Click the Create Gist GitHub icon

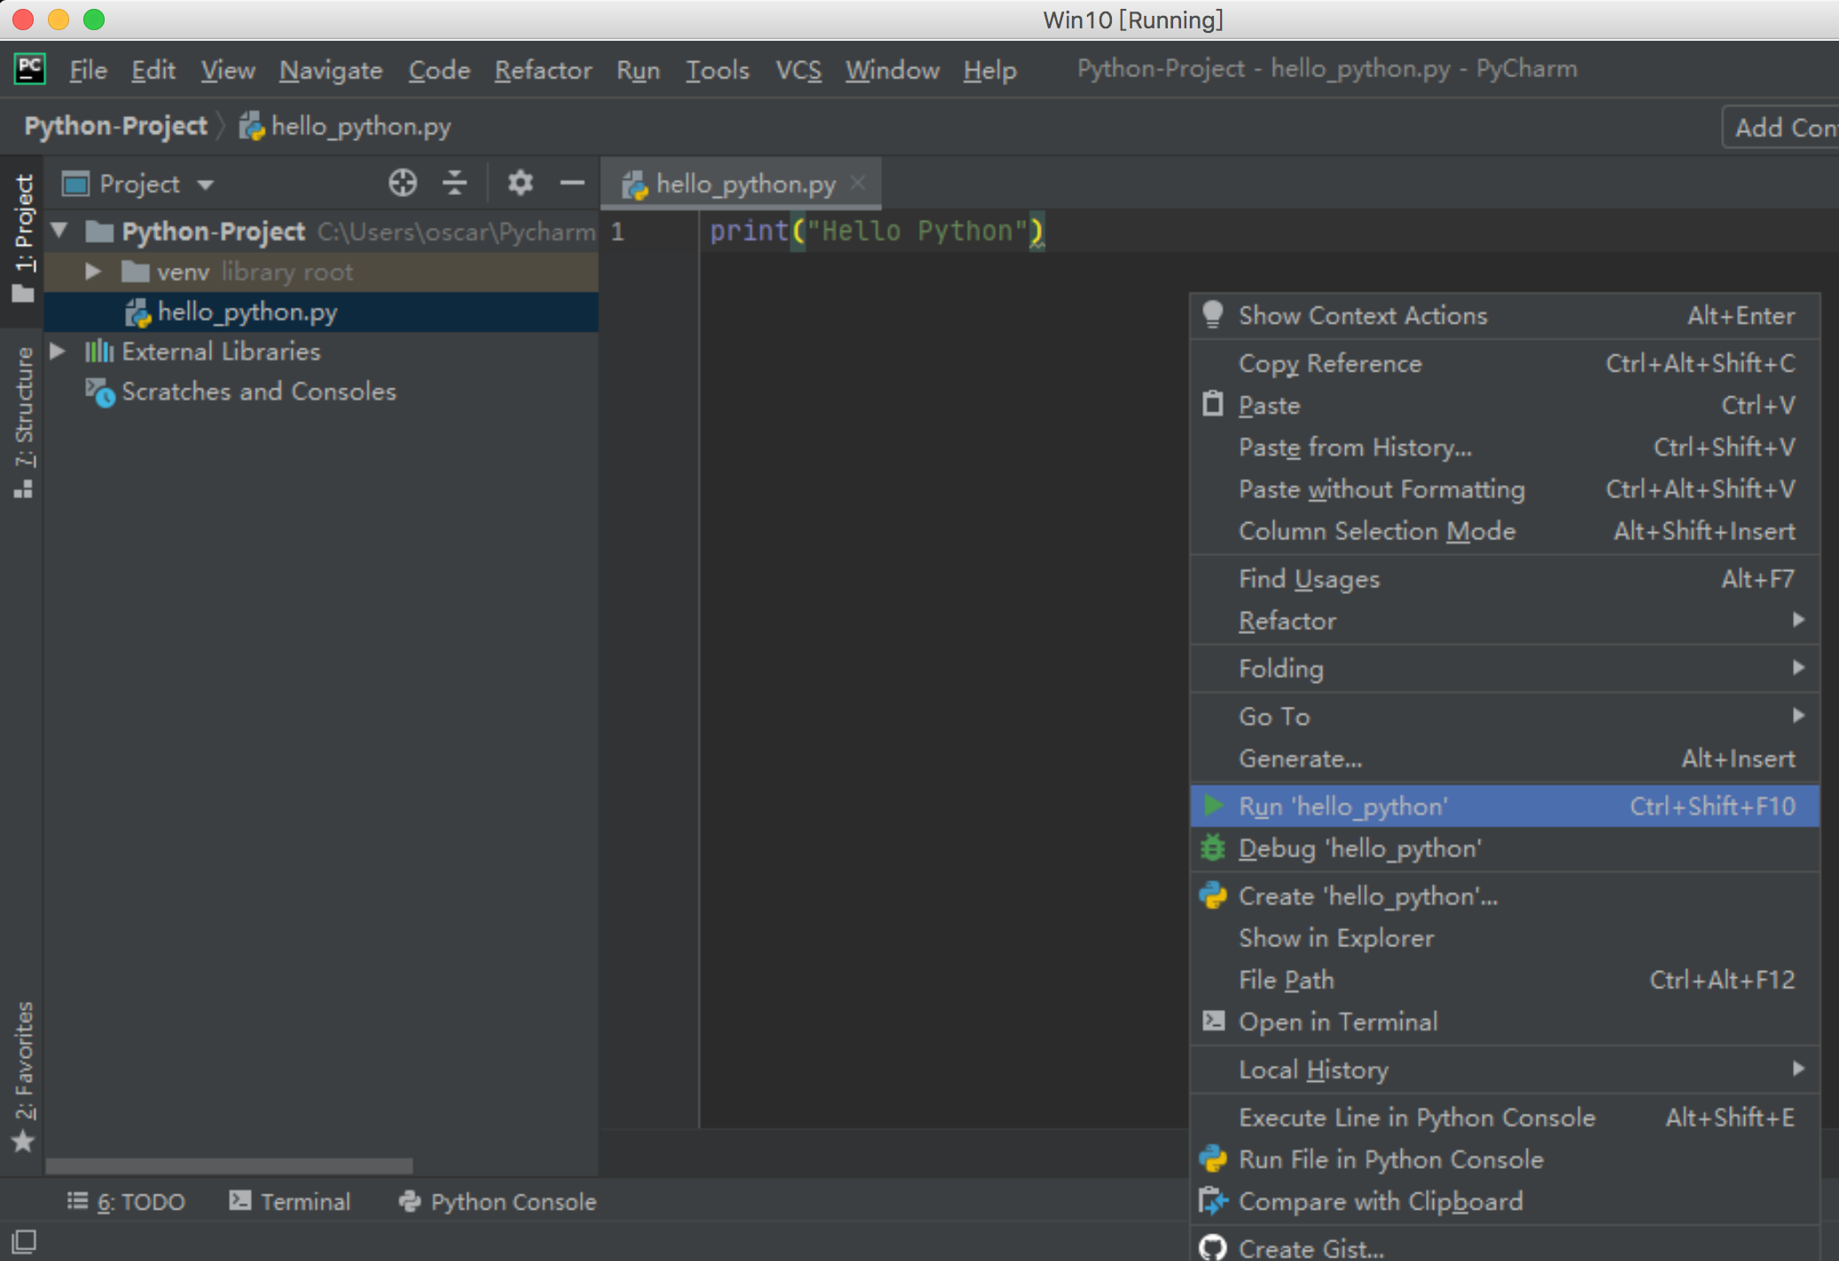click(x=1212, y=1248)
